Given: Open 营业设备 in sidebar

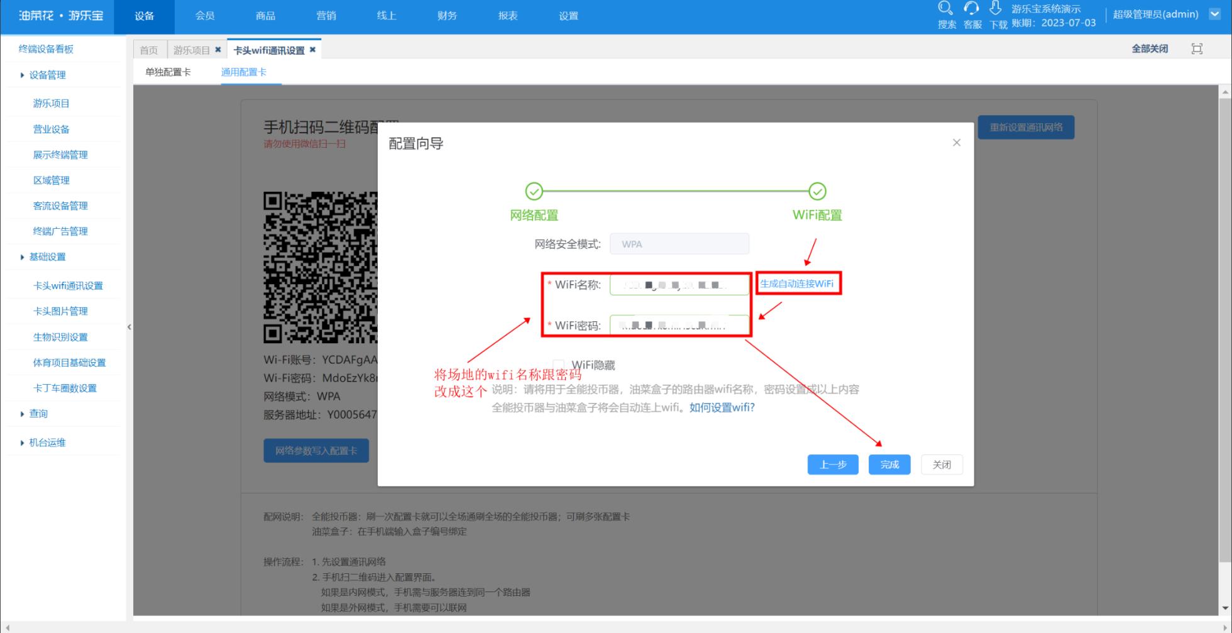Looking at the screenshot, I should pos(52,129).
